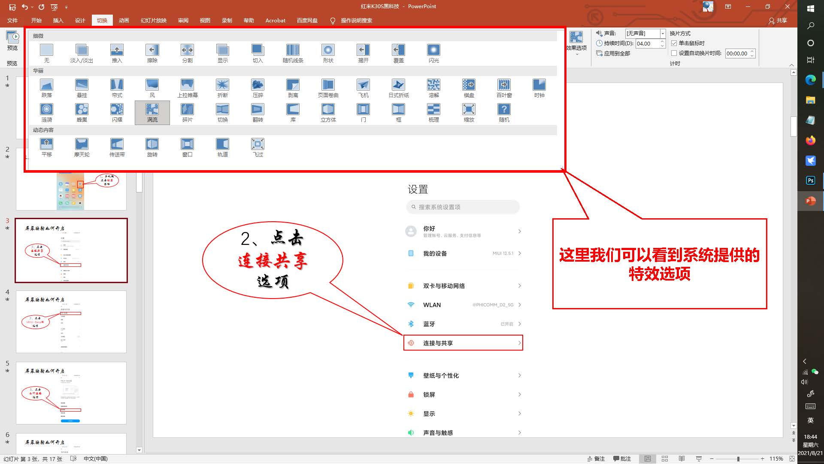Screen dimensions: 824x464
Task: Apply the 闪光 flash transition
Action: pyautogui.click(x=433, y=53)
